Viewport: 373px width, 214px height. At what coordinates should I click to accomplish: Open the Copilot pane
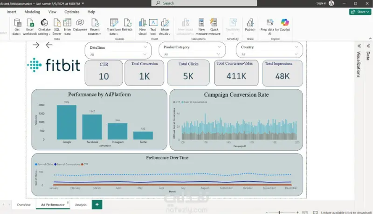(285, 25)
